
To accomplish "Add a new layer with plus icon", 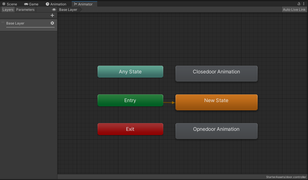I will coord(52,15).
